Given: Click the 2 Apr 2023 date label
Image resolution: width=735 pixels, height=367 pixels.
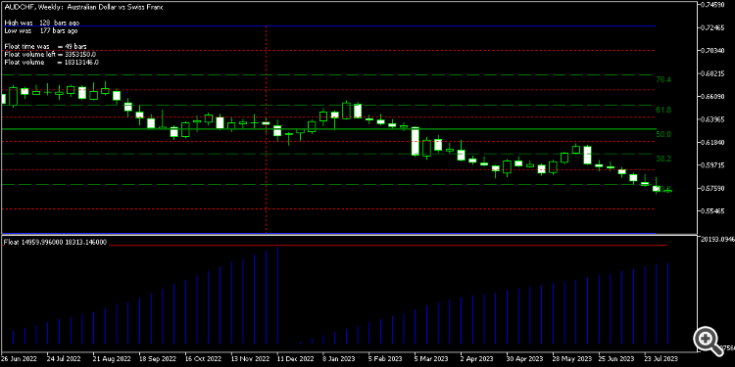Looking at the screenshot, I should pos(477,359).
